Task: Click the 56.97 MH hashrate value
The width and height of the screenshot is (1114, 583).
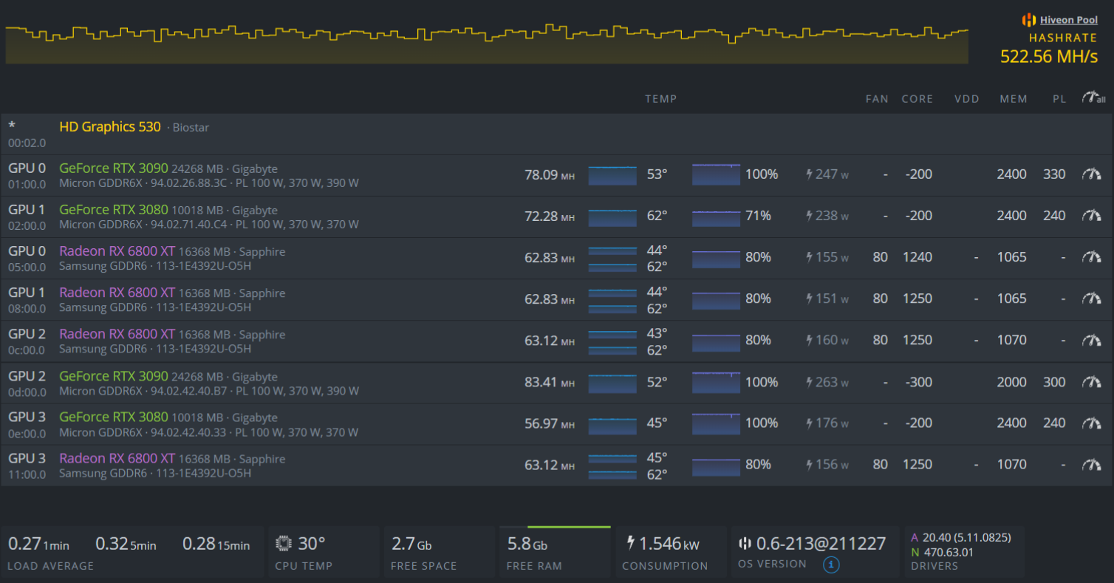Action: pos(549,424)
